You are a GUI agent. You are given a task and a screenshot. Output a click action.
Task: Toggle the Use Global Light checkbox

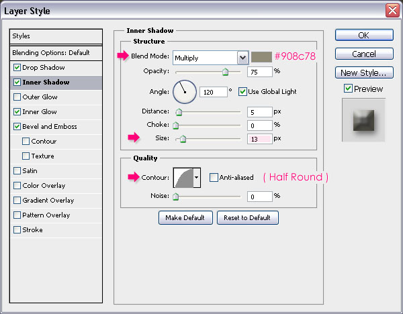[242, 91]
